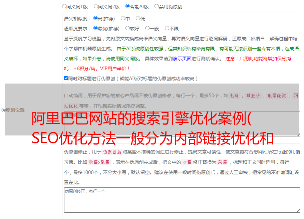Select the 同义词1版 radio option
This screenshot has height=219, width=304.
click(64, 6)
